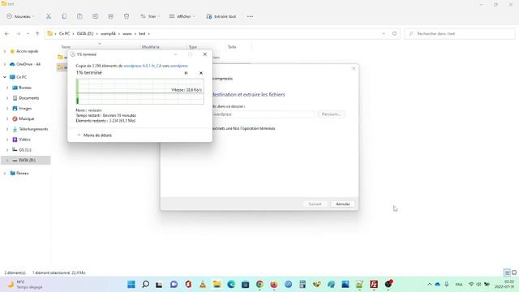Open Calculator from the taskbar
519x292 pixels.
coord(302,285)
